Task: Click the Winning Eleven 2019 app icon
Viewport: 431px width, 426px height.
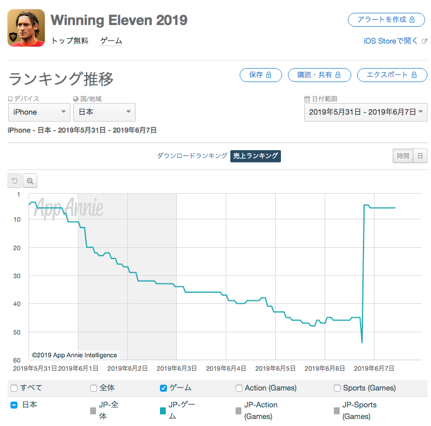Action: pos(26,28)
